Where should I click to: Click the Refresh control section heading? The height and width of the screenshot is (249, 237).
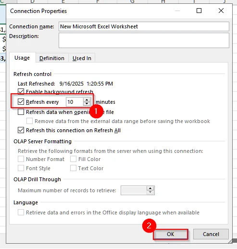(x=32, y=74)
